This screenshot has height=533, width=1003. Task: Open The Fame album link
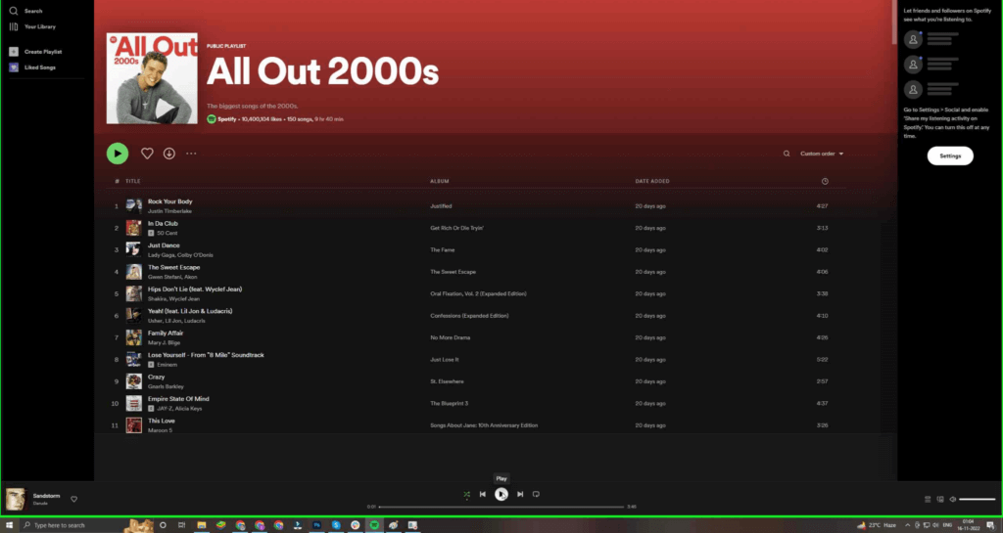[x=442, y=250]
